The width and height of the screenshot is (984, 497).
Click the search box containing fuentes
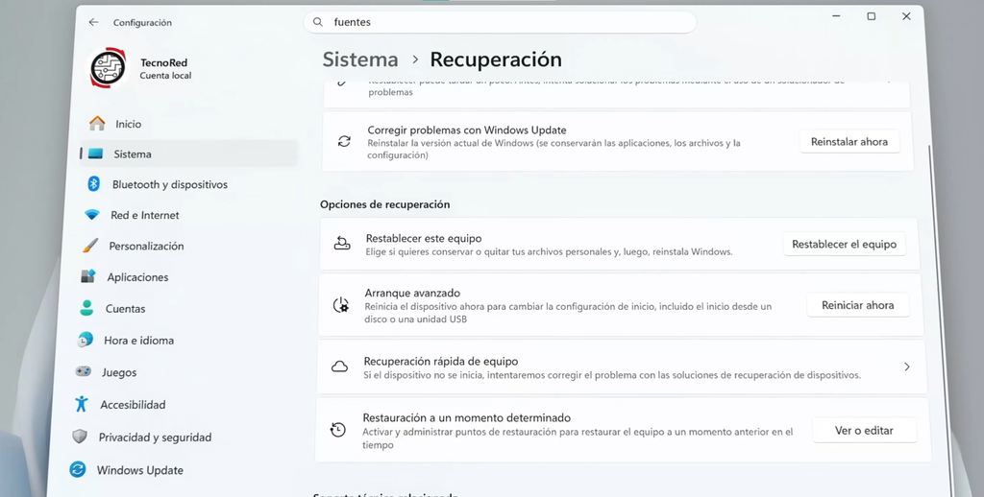point(500,22)
